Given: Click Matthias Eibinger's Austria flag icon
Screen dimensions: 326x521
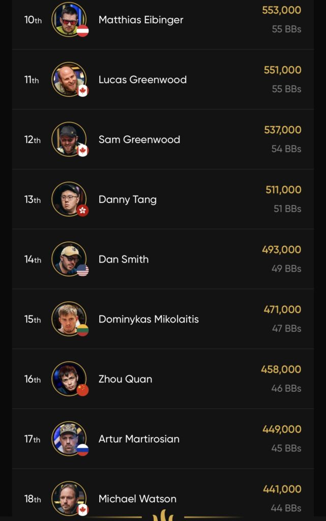Looking at the screenshot, I should pos(82,31).
